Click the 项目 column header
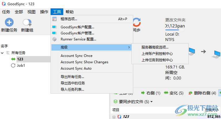The height and width of the screenshot is (119, 221). coord(116,110)
